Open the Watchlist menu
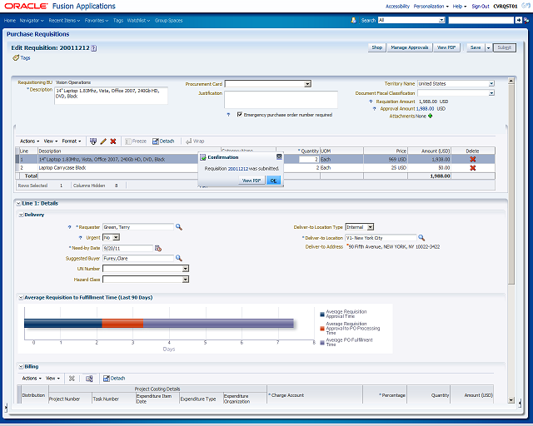This screenshot has height=426, width=533. 139,21
